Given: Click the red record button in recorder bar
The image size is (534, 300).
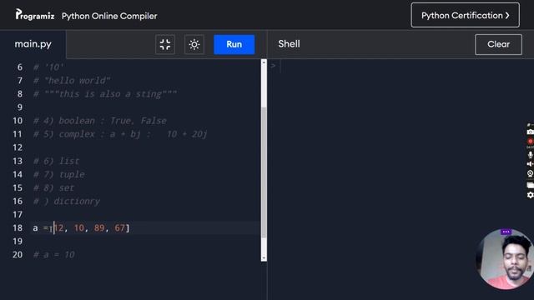Looking at the screenshot, I should [531, 141].
